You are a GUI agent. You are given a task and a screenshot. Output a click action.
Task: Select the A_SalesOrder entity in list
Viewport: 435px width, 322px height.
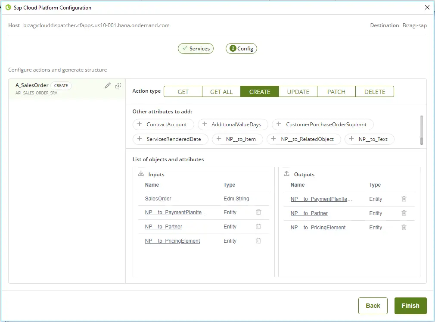pyautogui.click(x=67, y=89)
